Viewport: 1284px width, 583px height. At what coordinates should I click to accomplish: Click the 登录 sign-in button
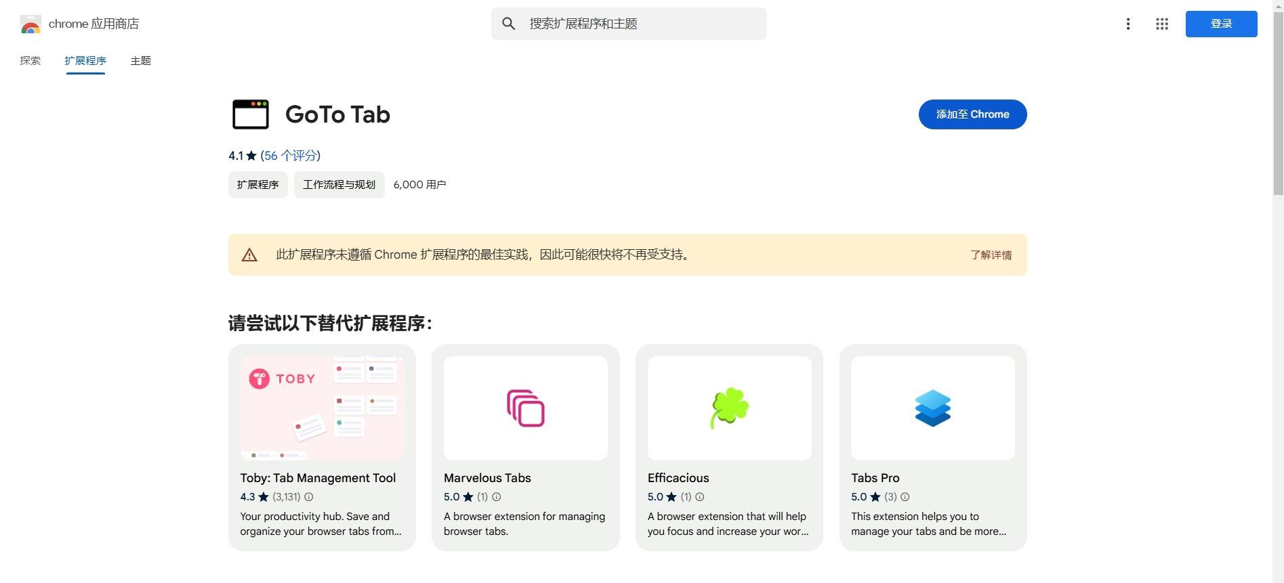(x=1222, y=24)
